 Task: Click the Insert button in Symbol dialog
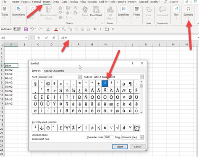click(120, 147)
